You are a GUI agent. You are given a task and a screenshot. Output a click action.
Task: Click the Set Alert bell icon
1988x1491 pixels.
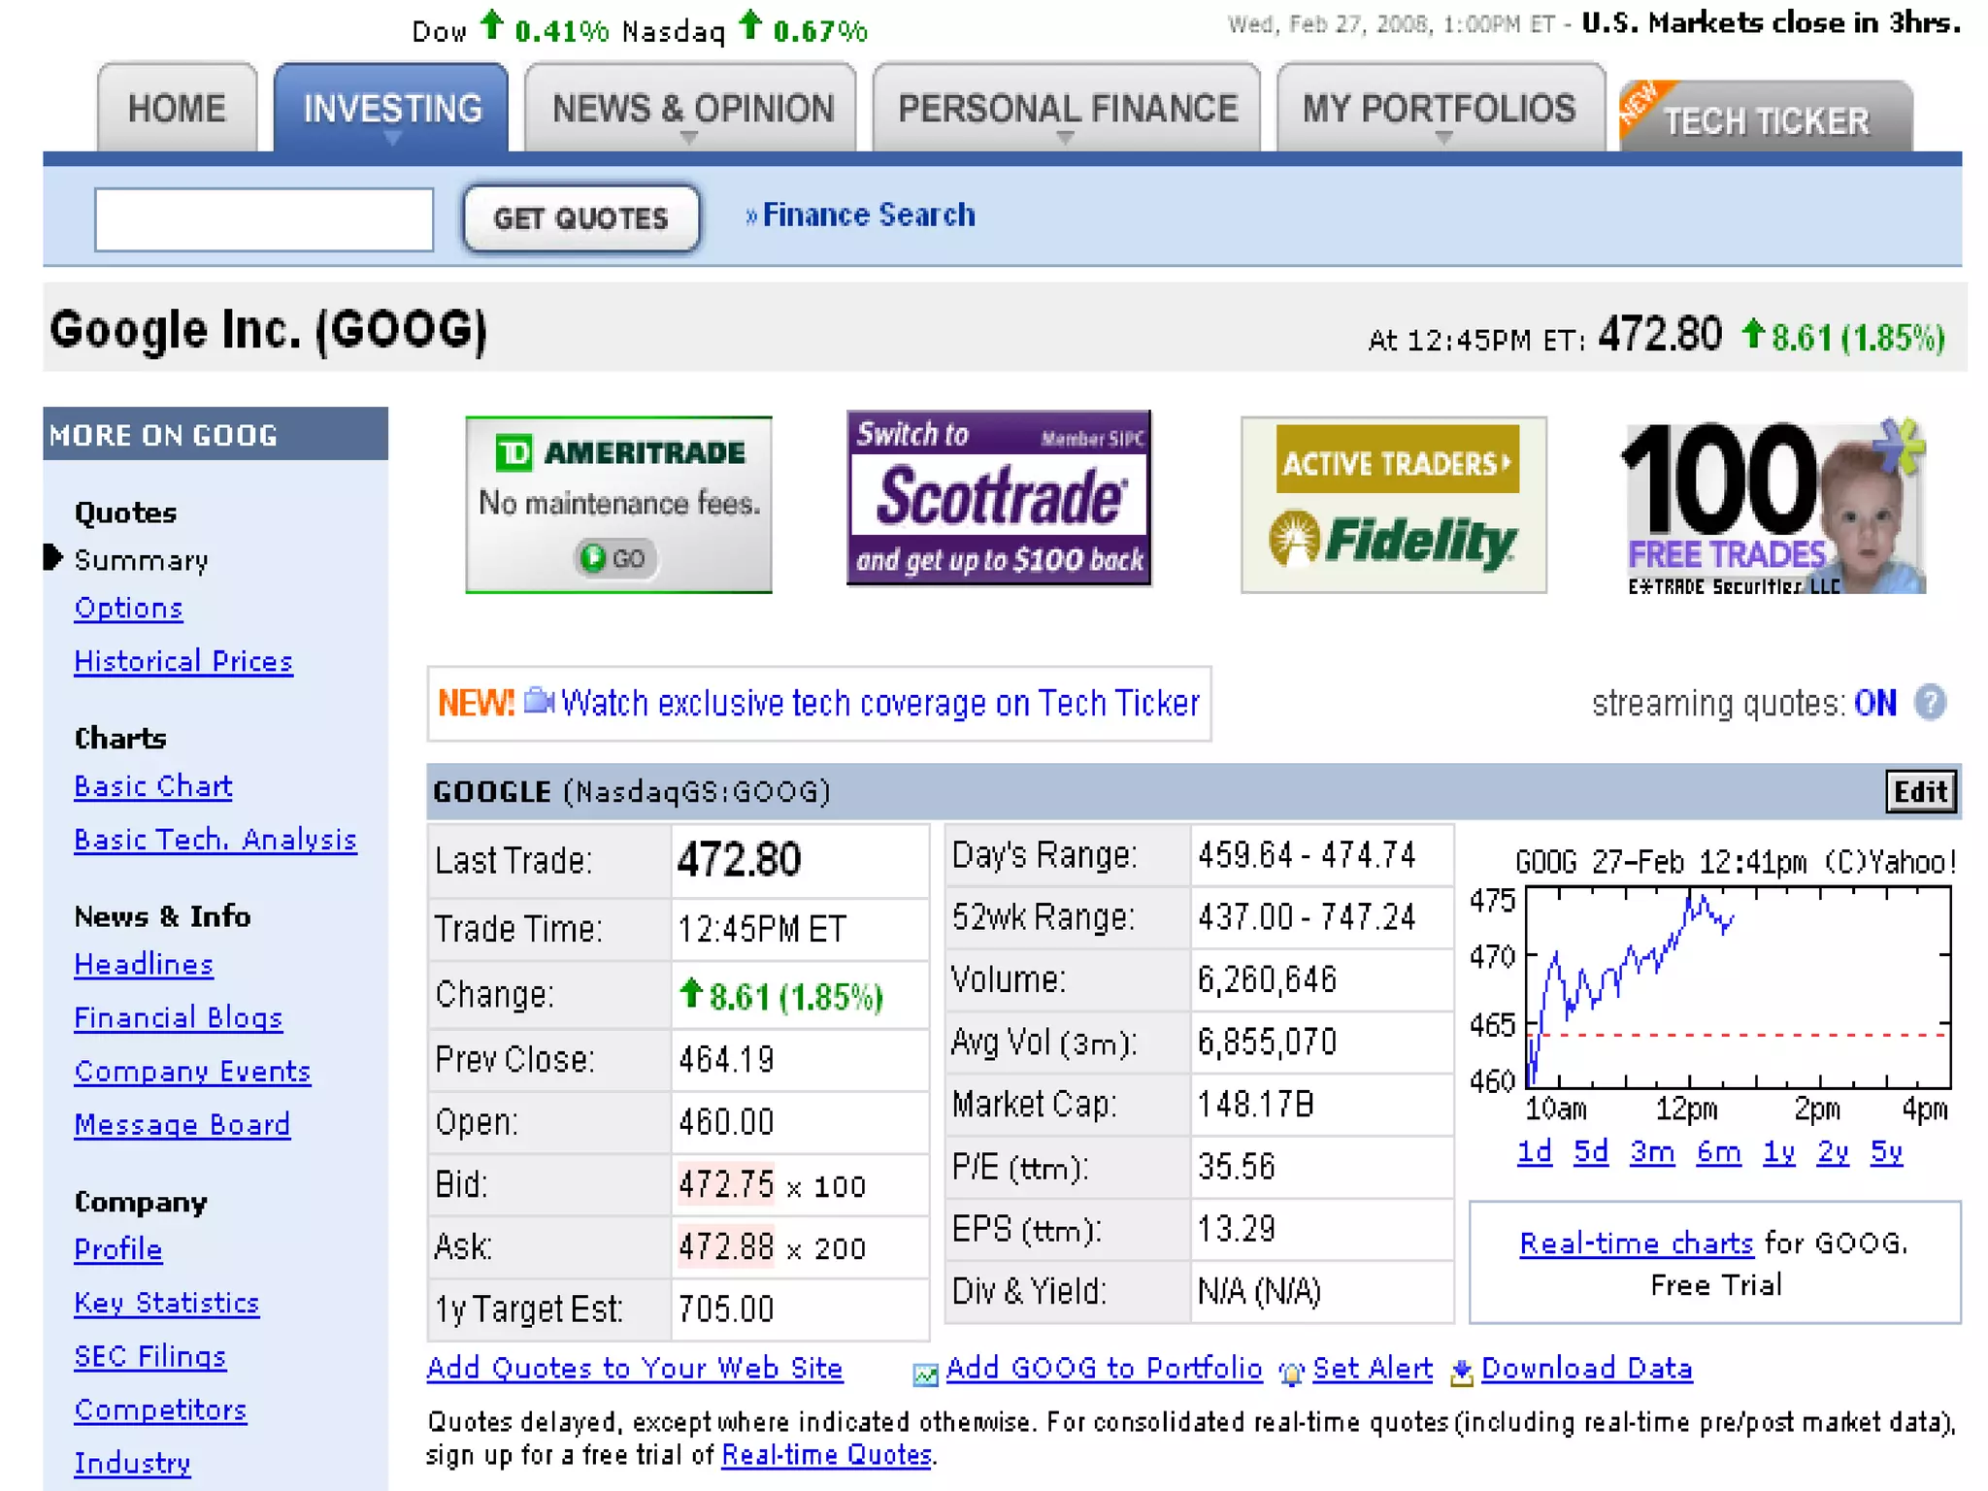point(1291,1373)
